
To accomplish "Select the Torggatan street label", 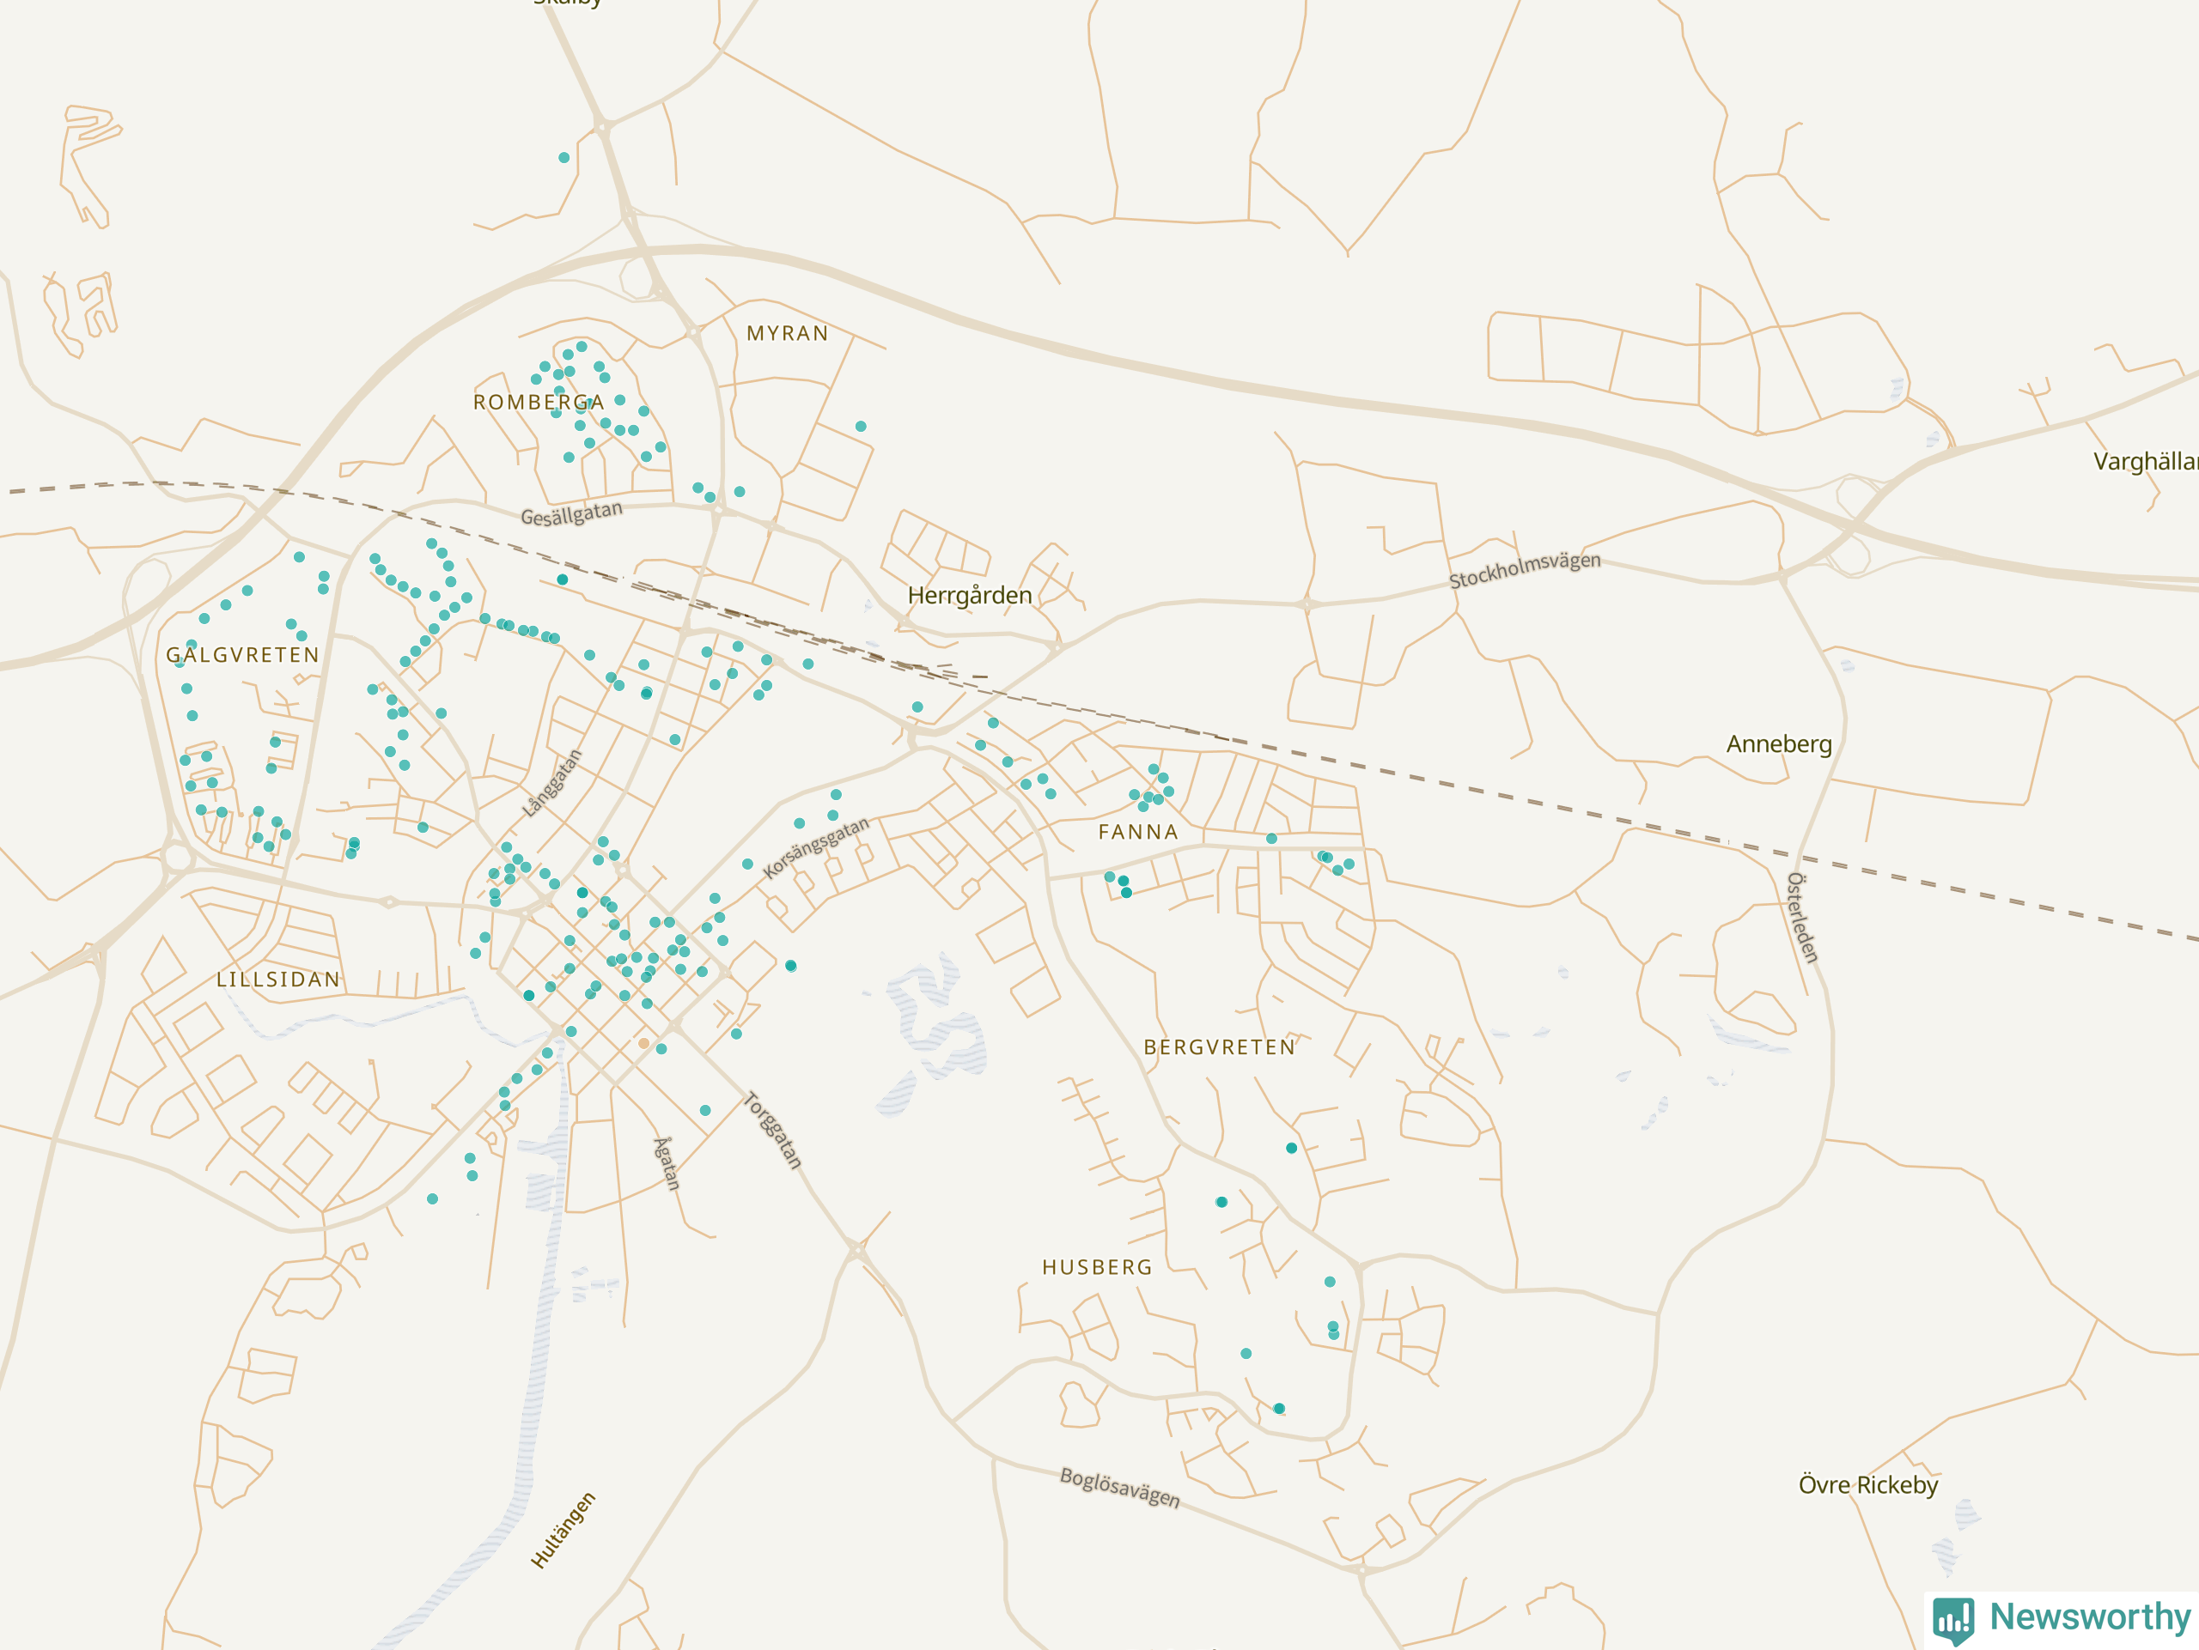I will (x=773, y=1131).
